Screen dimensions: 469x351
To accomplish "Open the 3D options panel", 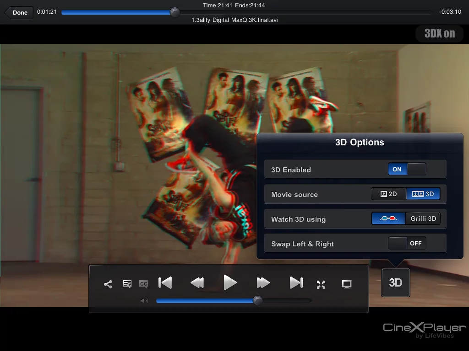I will tap(395, 282).
